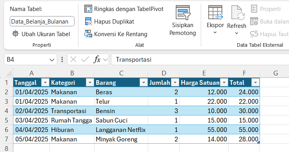This screenshot has height=152, width=289.
Task: Expand the Ekspor dropdown arrow
Action: click(x=215, y=33)
